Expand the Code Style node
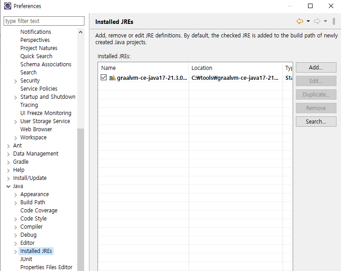This screenshot has width=341, height=271. [16, 219]
